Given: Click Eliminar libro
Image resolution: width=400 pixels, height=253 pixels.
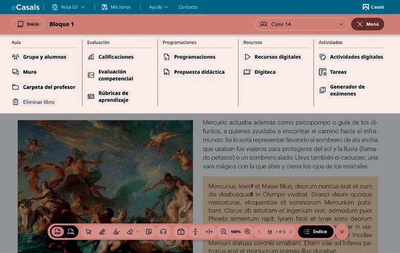Looking at the screenshot, I should pyautogui.click(x=38, y=102).
